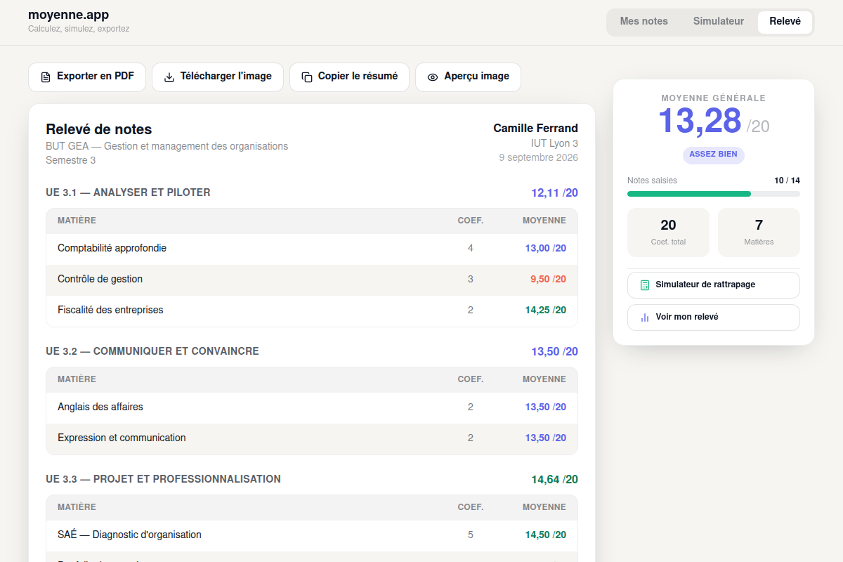Click the Télécharger l'image button

(218, 77)
